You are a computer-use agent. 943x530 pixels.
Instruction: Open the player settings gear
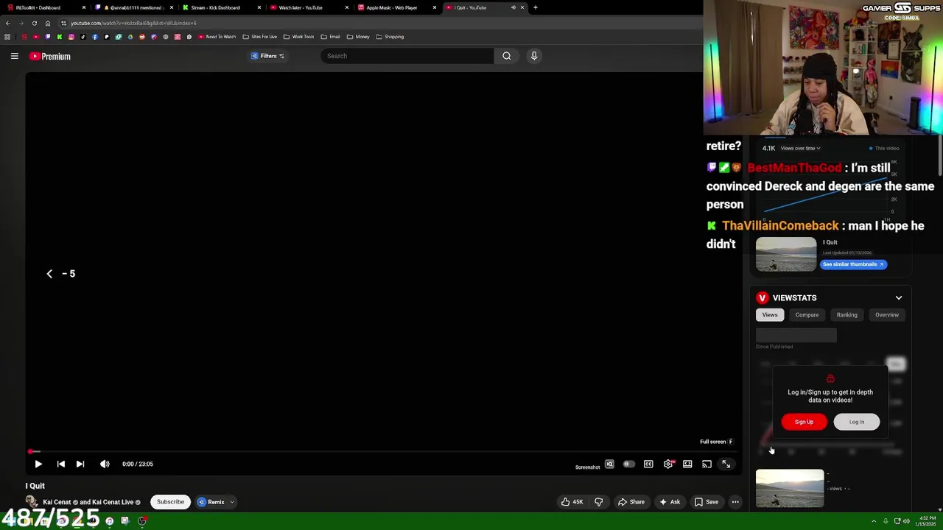coord(668,464)
